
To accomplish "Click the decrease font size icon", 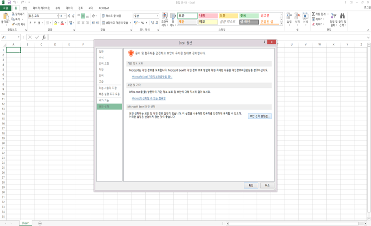I will point(73,16).
